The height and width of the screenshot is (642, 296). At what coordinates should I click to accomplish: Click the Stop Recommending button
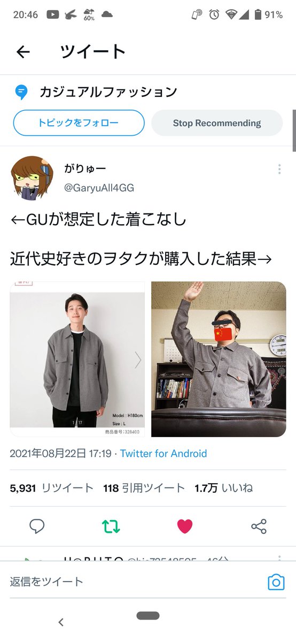(217, 123)
